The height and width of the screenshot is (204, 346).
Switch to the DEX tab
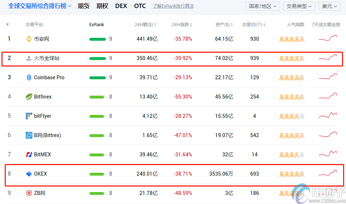(x=121, y=6)
